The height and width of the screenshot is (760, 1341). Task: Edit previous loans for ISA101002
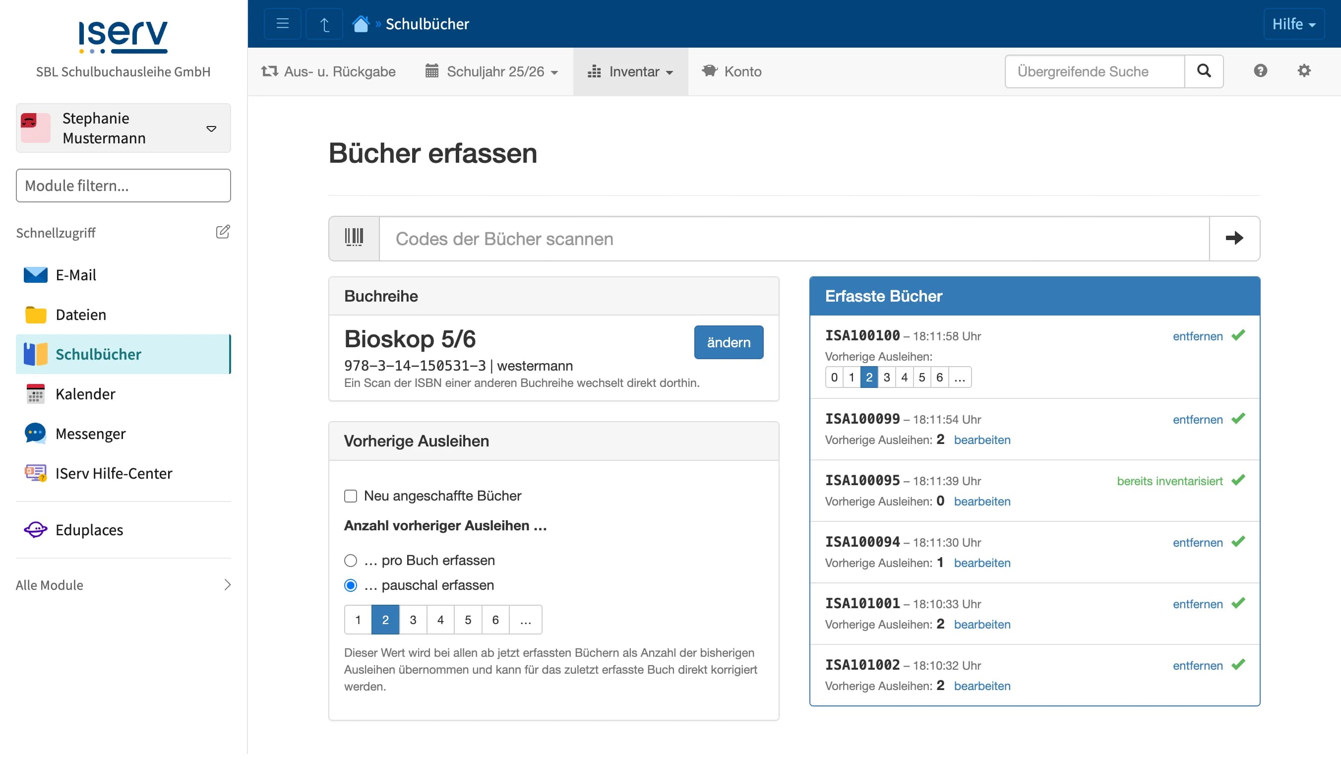[x=982, y=686]
